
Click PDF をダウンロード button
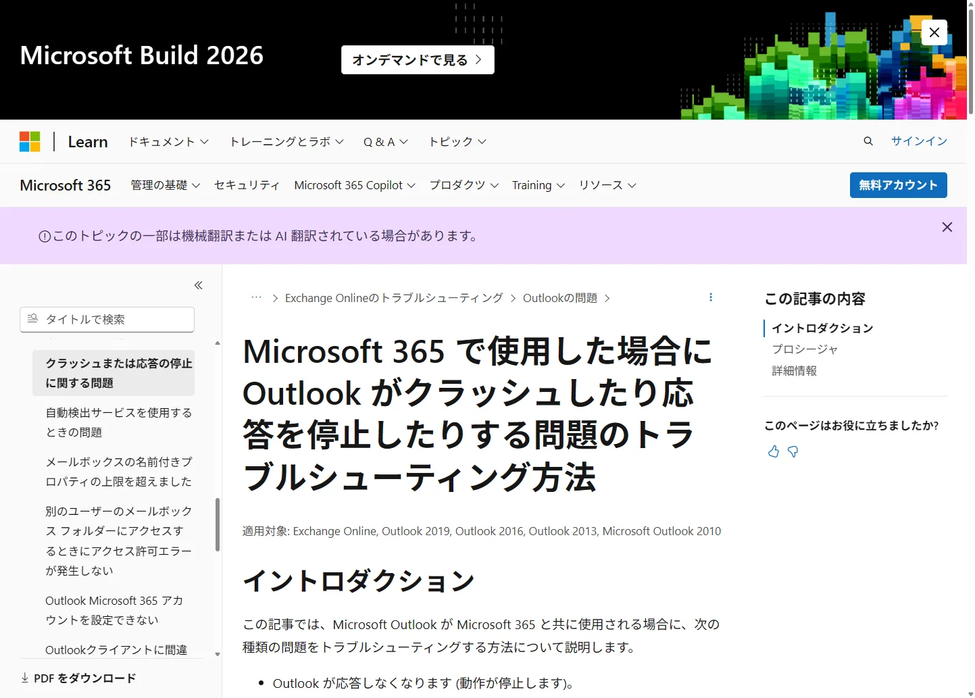[x=78, y=678]
